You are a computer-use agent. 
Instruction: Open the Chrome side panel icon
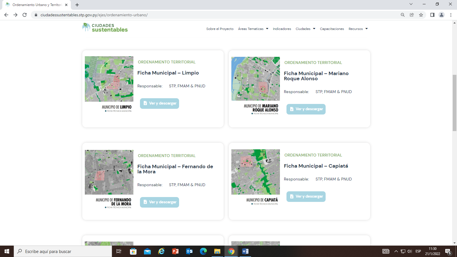click(x=432, y=15)
